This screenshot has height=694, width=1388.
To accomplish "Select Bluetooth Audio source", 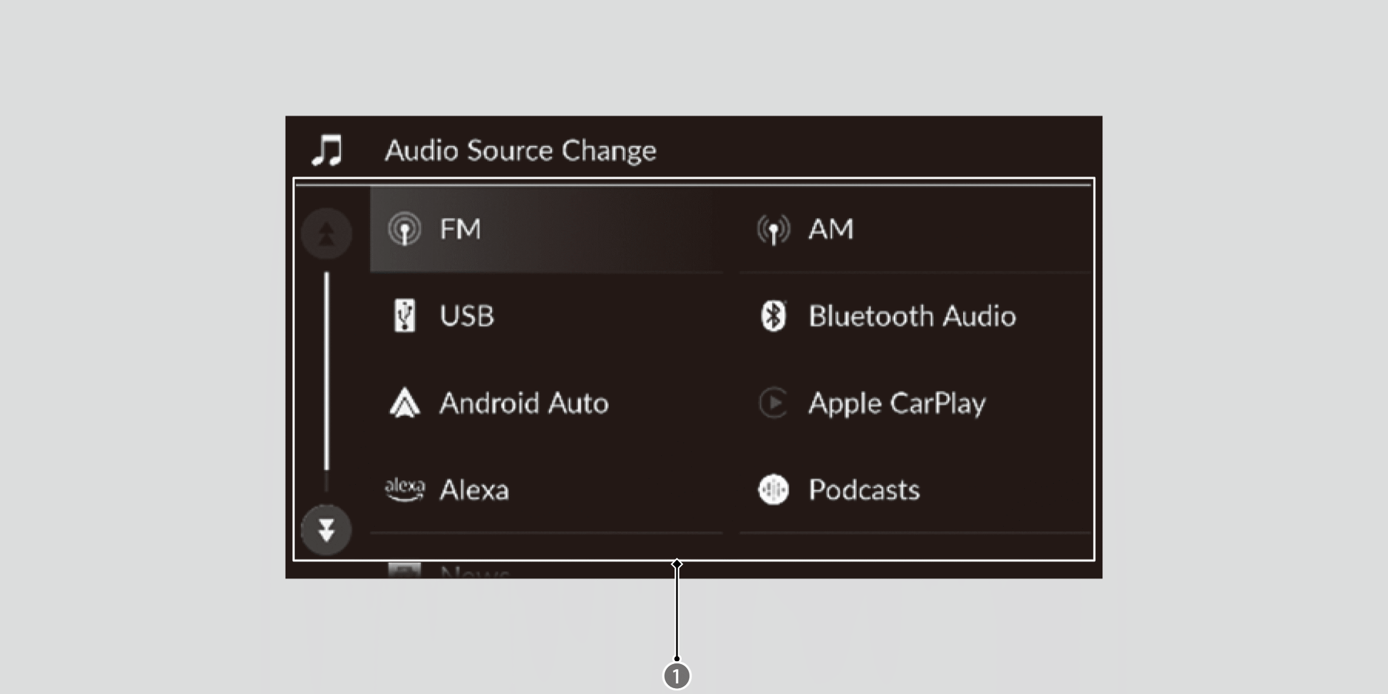I will (x=912, y=316).
